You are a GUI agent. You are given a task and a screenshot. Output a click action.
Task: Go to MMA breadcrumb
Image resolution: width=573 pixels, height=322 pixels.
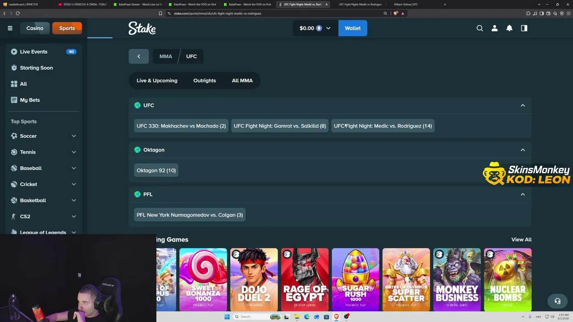[x=166, y=56]
